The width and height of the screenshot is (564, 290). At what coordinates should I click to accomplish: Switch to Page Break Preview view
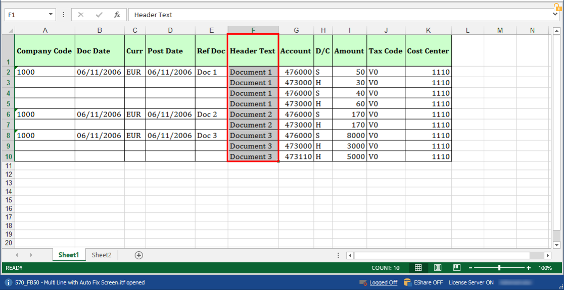456,268
